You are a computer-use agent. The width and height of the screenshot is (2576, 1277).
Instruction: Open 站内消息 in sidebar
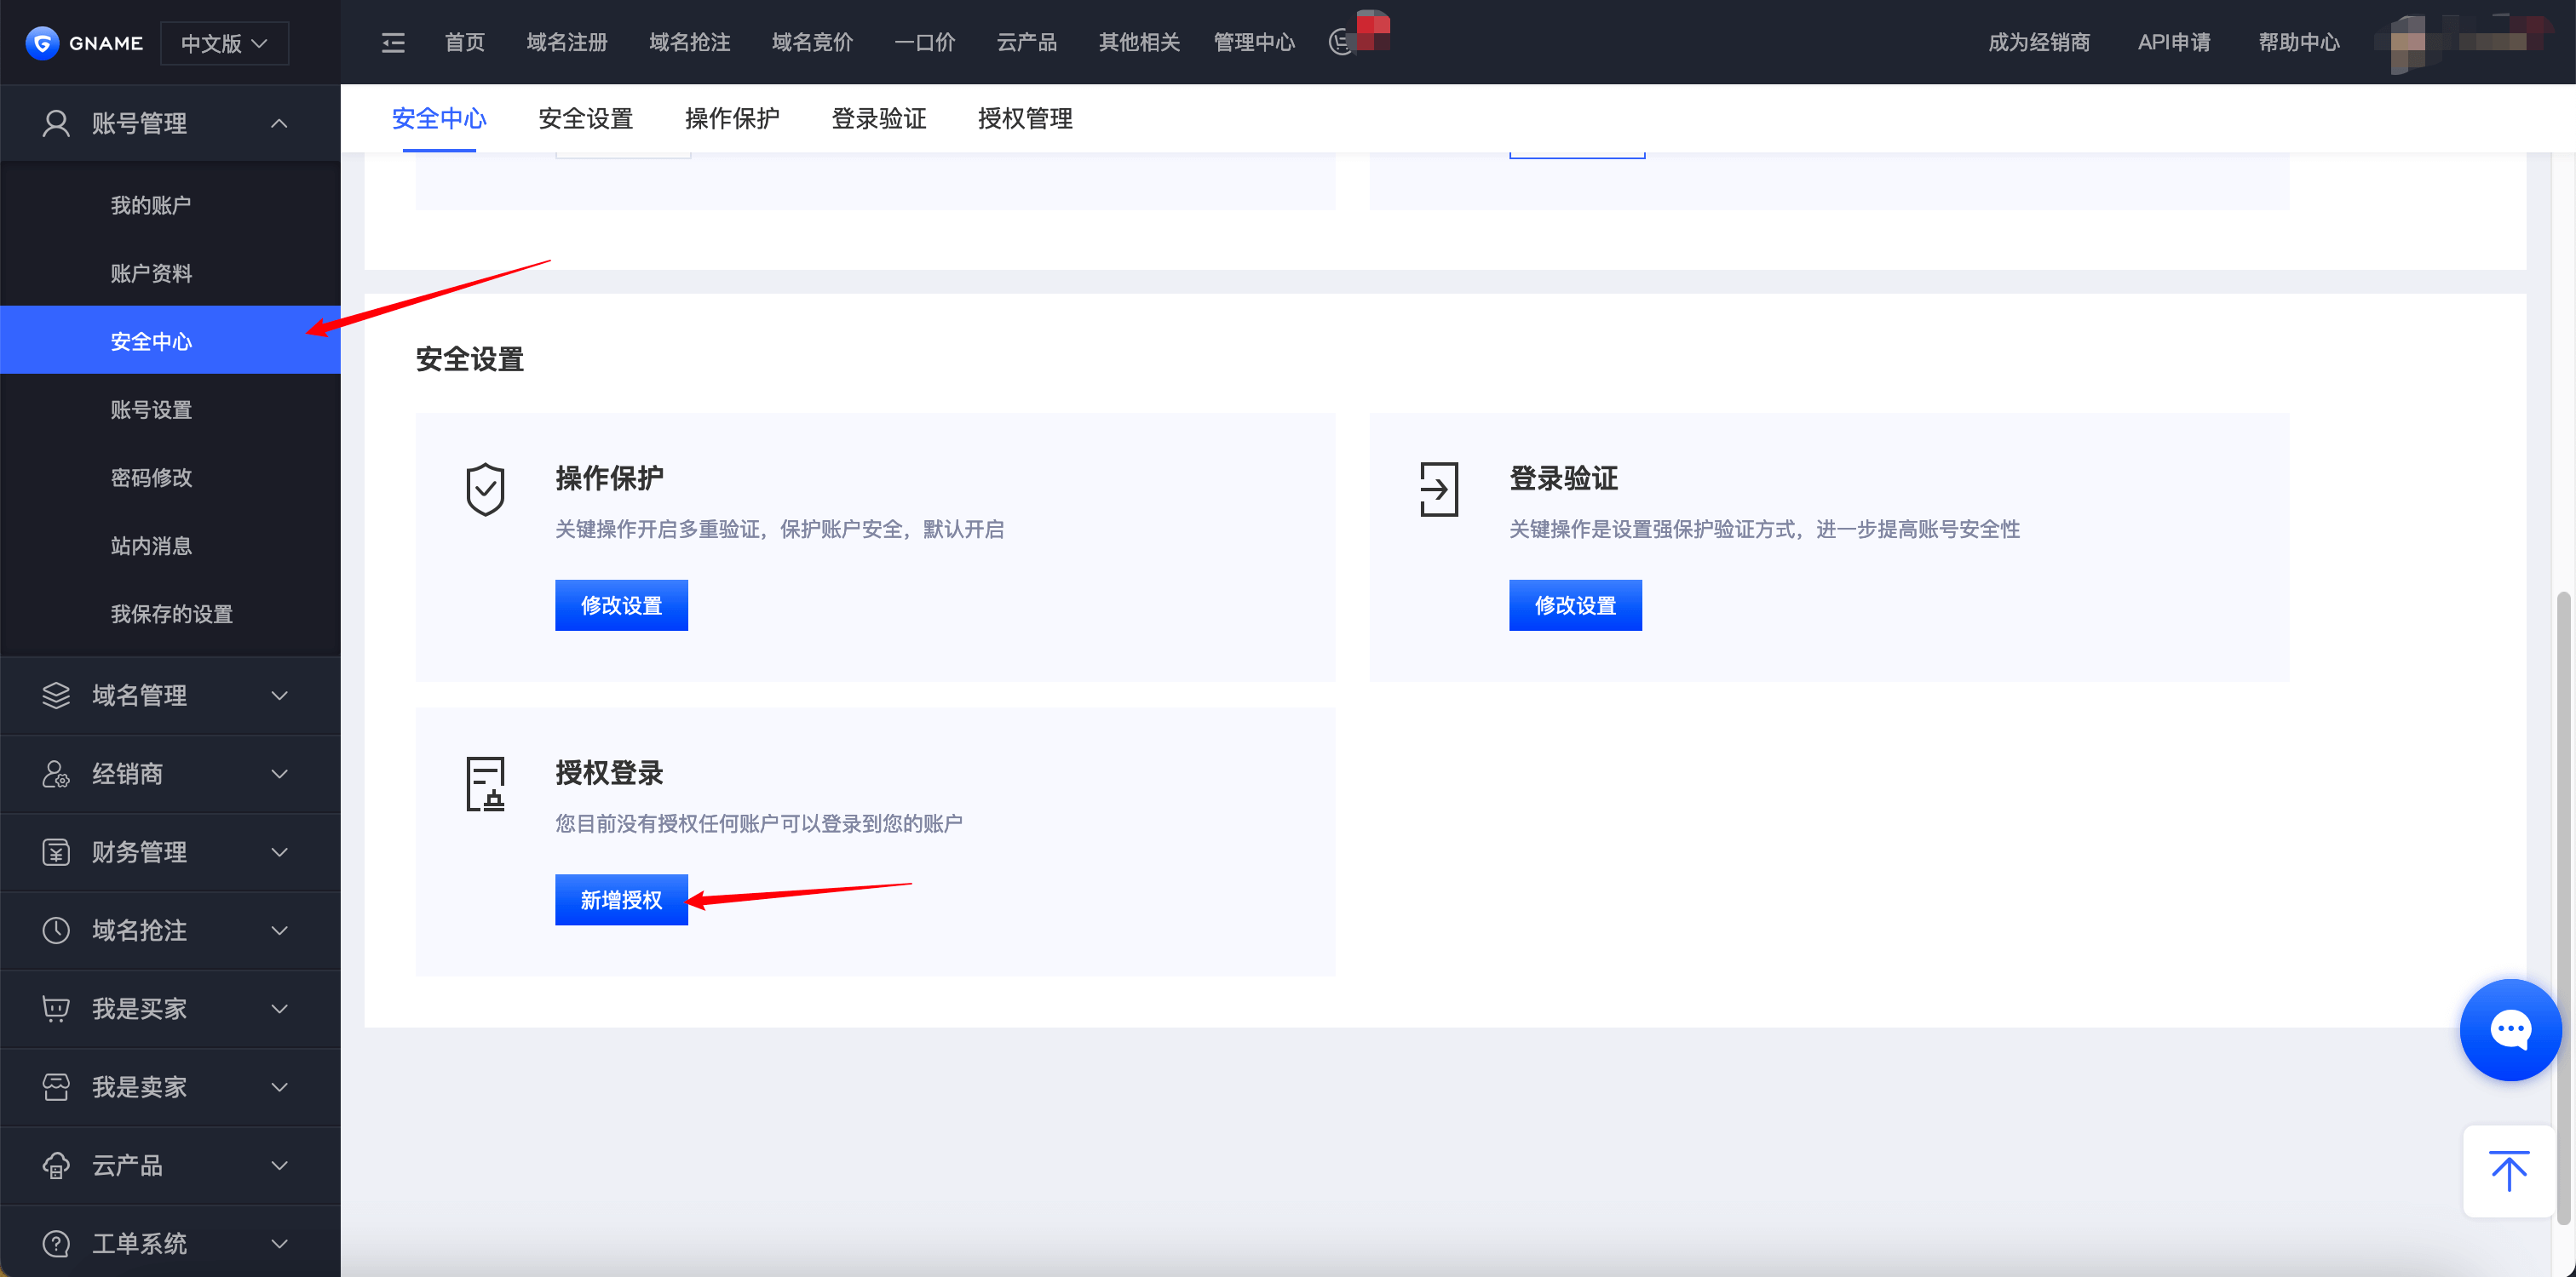pos(151,546)
